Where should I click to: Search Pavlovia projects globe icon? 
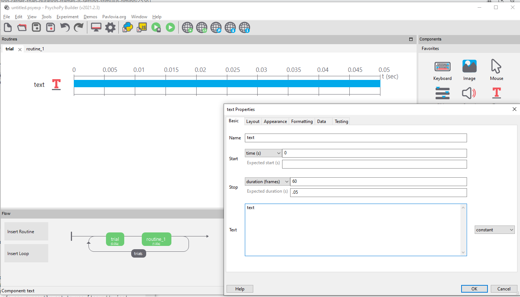point(216,27)
